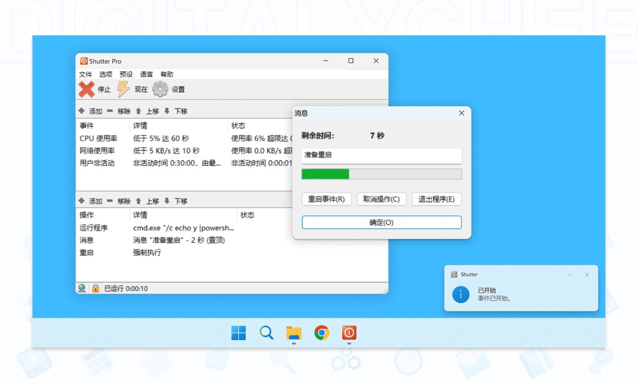
Task: Open Shutter app from the taskbar
Action: (x=349, y=333)
